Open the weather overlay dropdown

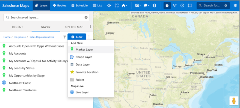(146, 6)
